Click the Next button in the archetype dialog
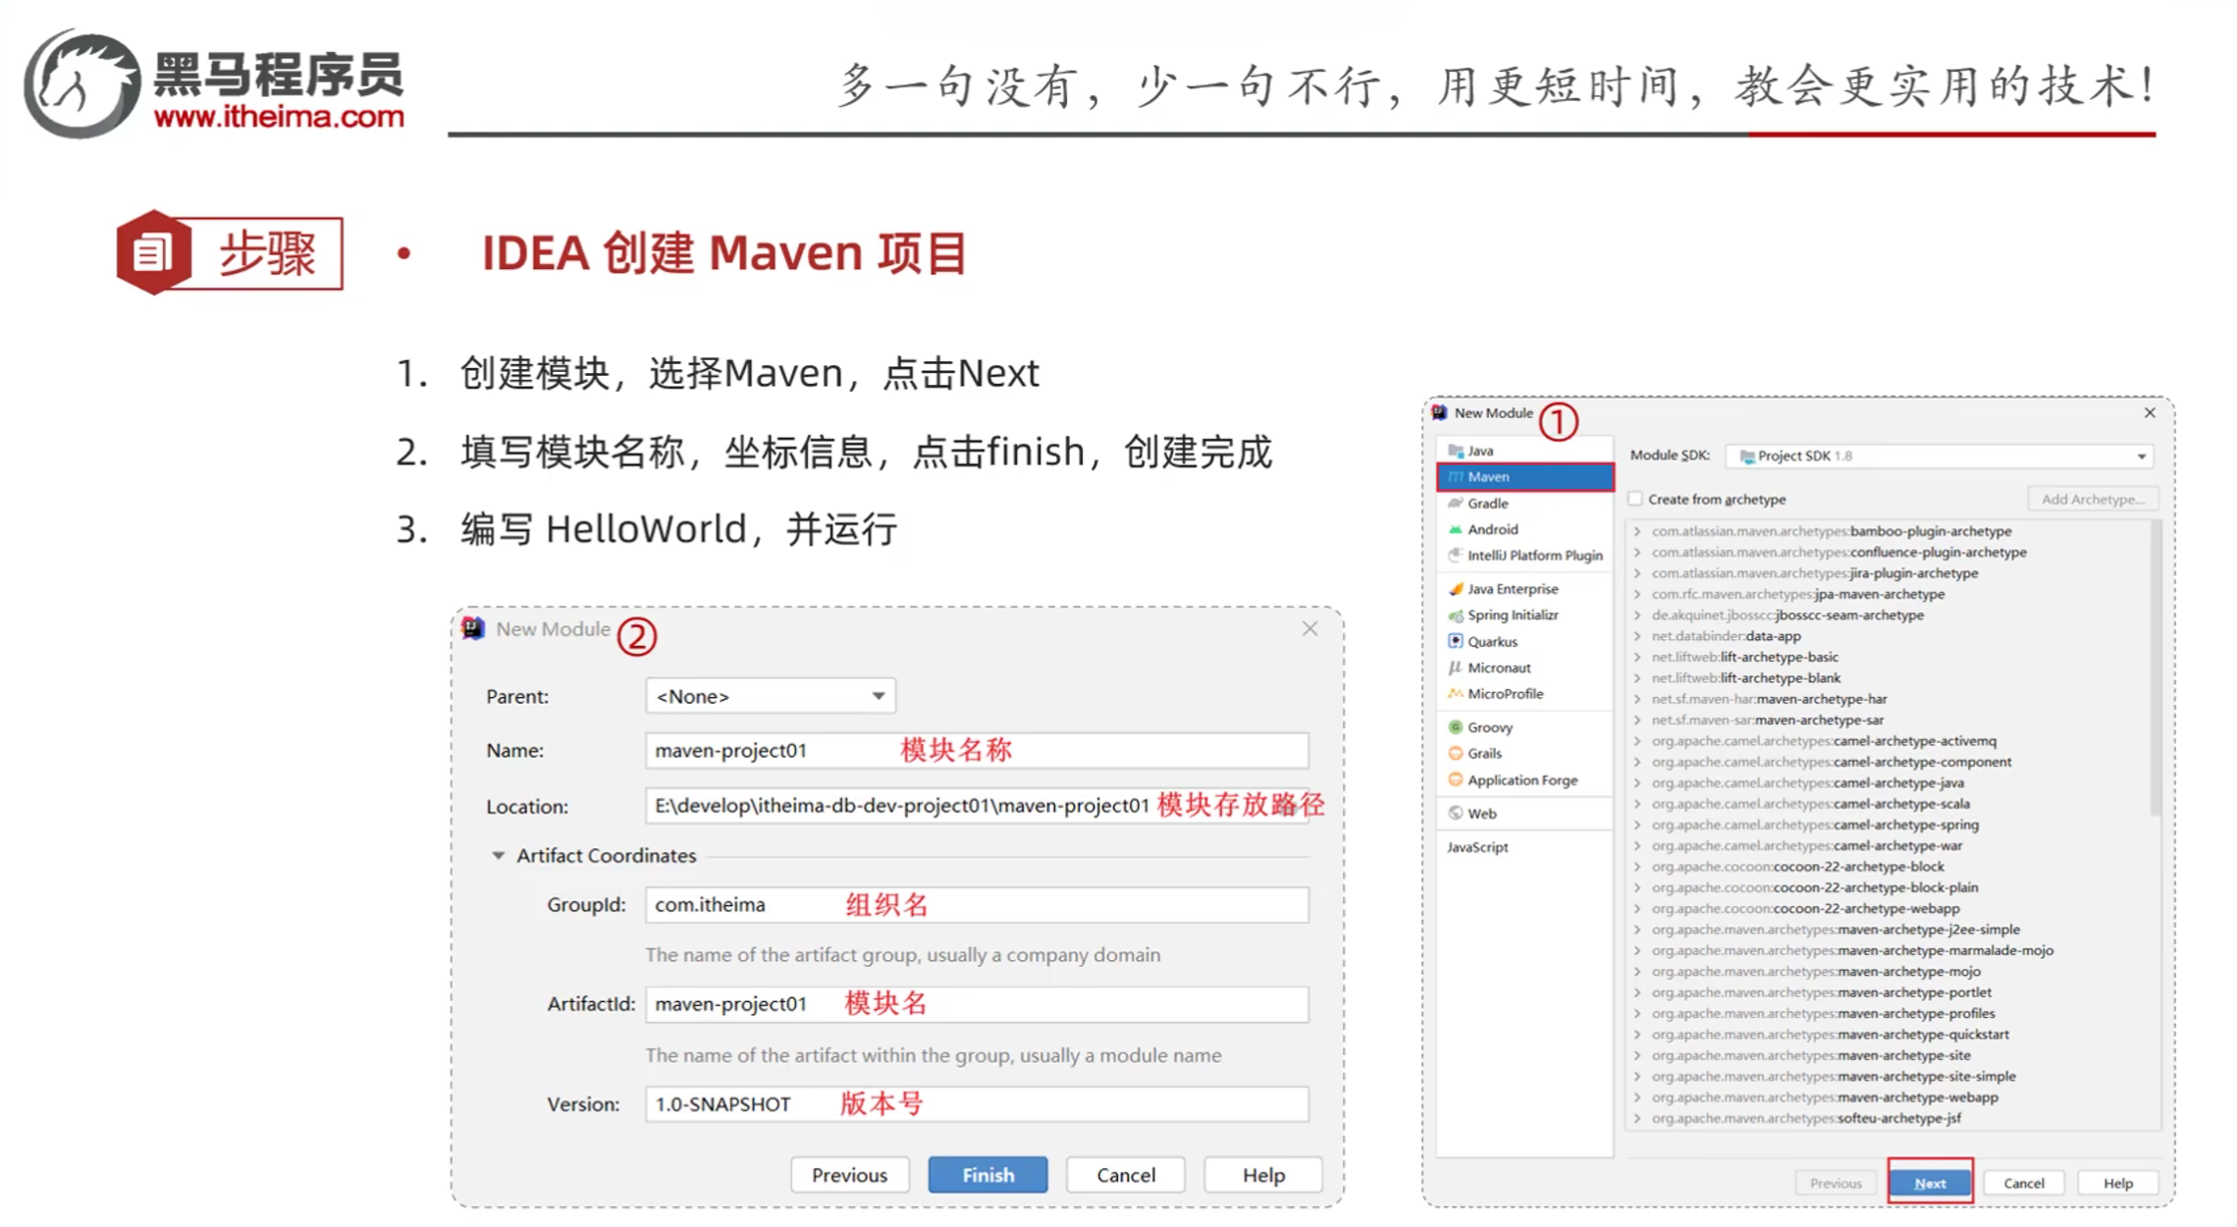This screenshot has width=2237, height=1227. pos(1929,1182)
